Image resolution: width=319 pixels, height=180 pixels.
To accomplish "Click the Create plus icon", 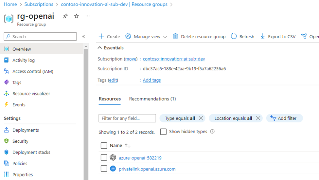I will click(x=101, y=36).
